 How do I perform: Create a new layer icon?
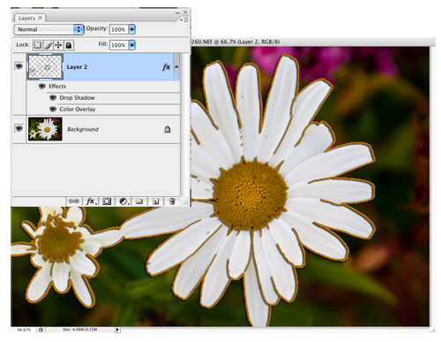tap(155, 201)
